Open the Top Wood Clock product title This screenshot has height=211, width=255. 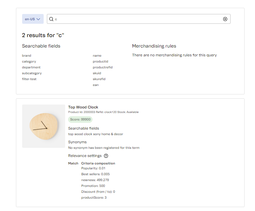(x=83, y=107)
